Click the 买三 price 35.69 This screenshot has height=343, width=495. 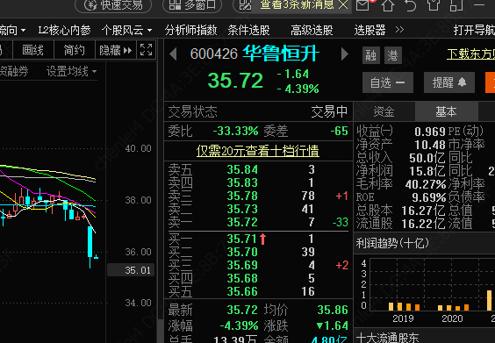(x=242, y=265)
